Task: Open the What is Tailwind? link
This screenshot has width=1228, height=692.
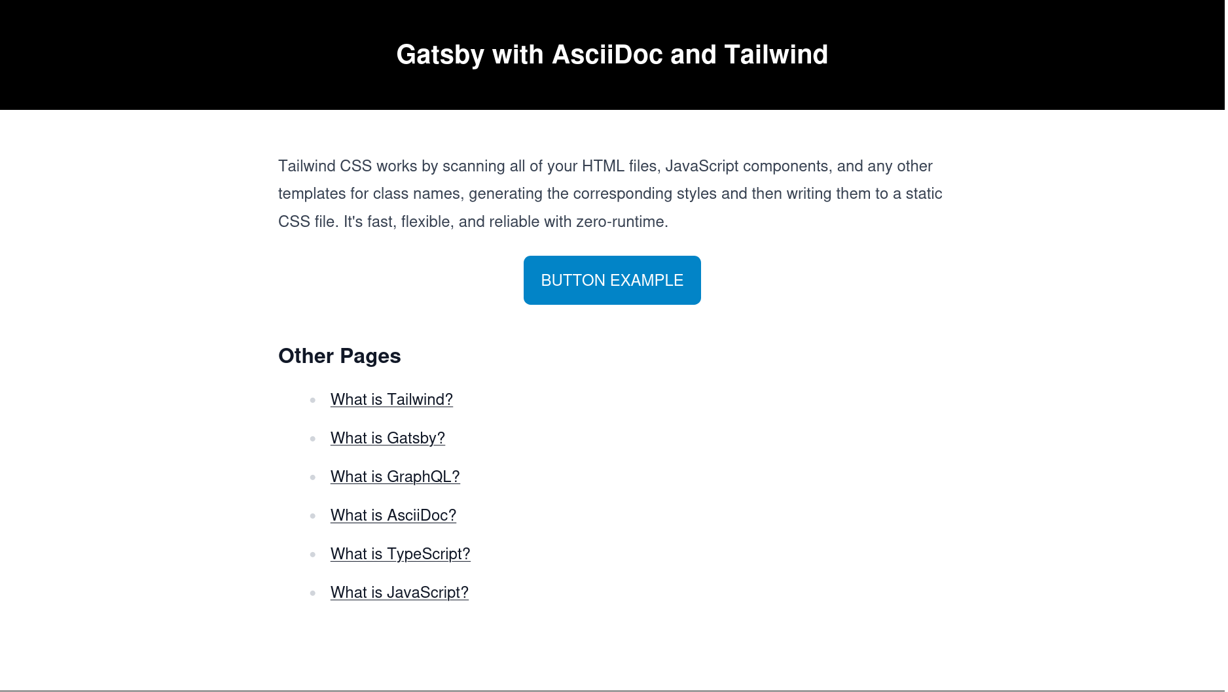Action: pos(391,400)
